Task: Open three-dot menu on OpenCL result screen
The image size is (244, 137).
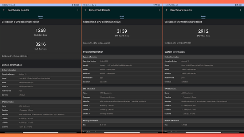Action: click(159, 10)
